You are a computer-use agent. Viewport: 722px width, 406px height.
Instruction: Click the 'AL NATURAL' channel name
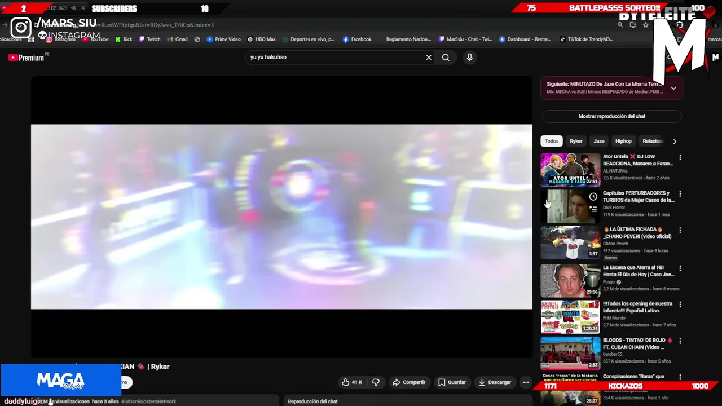point(615,171)
